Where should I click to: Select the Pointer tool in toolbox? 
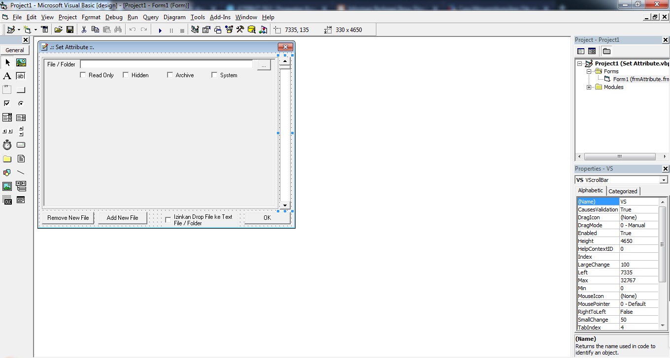[x=7, y=62]
